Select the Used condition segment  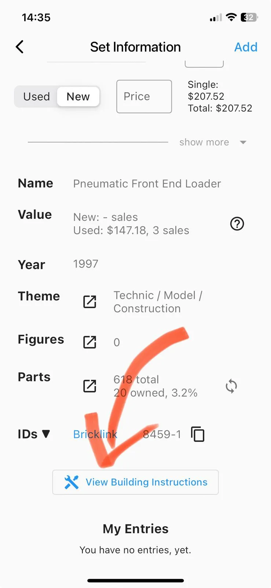tap(36, 97)
